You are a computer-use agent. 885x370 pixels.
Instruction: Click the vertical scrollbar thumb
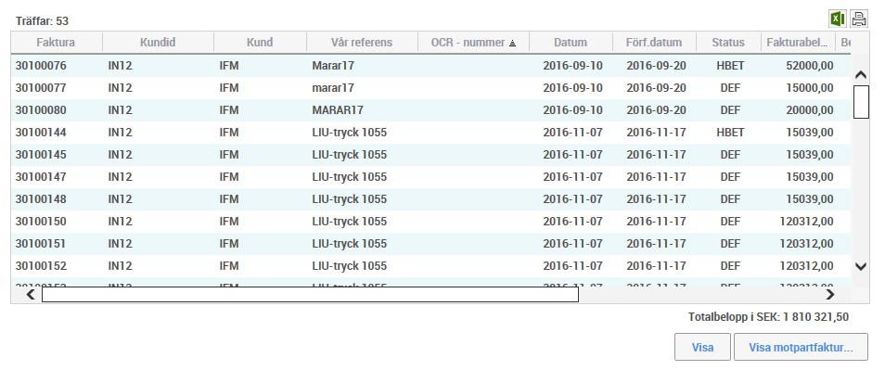(861, 102)
